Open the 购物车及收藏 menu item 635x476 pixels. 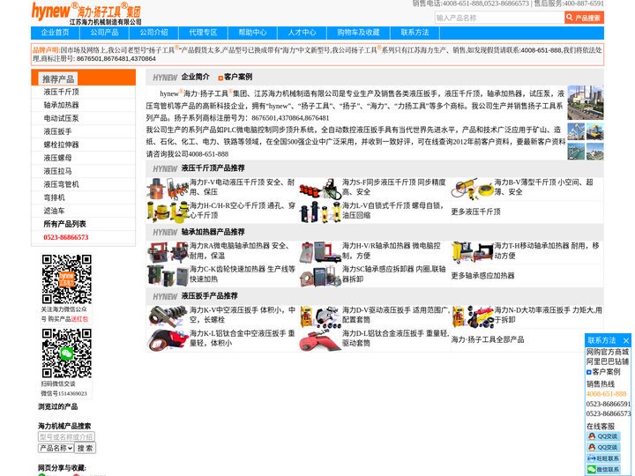click(358, 33)
